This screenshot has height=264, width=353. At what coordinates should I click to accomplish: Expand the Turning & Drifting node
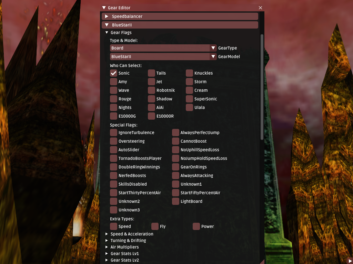[x=107, y=240]
